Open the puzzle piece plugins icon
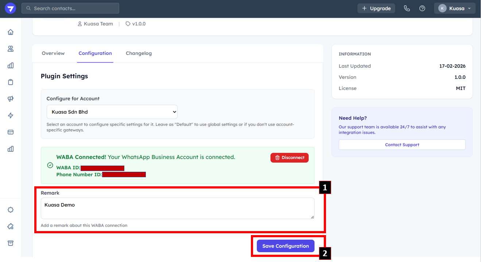Viewport: 481px width, 262px height. coord(11,226)
